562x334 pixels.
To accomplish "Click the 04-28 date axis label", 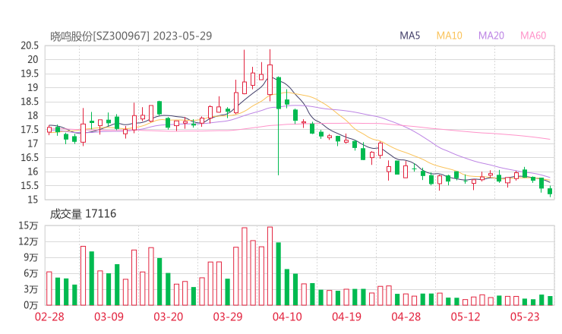I will click(x=406, y=317).
